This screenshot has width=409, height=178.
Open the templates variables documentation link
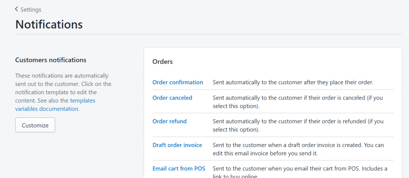point(55,105)
